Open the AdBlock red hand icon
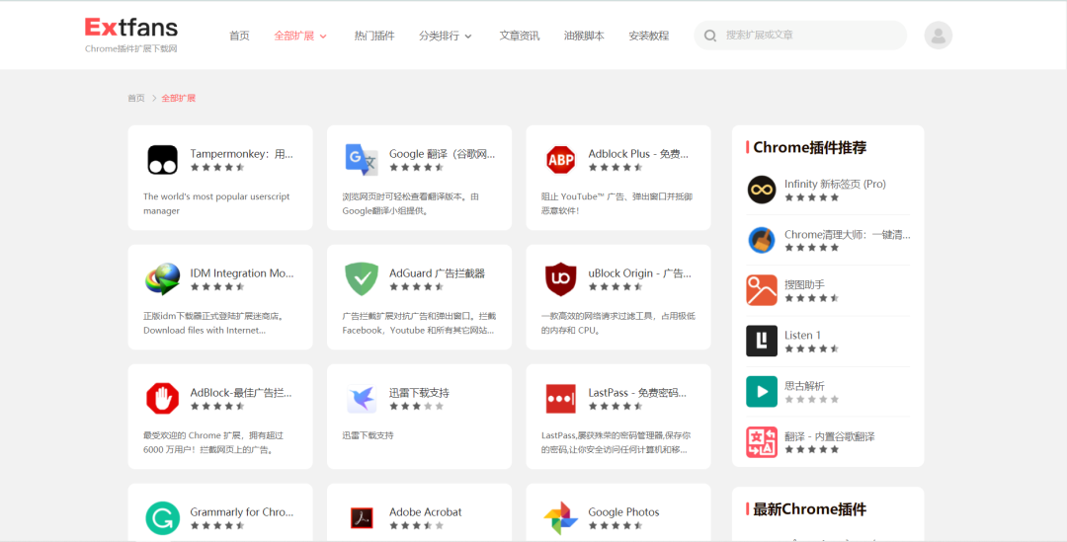The height and width of the screenshot is (542, 1067). (x=163, y=399)
